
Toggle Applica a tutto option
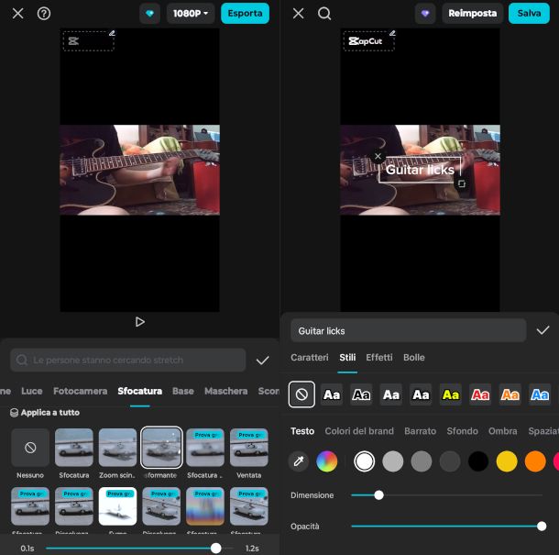44,413
